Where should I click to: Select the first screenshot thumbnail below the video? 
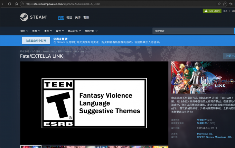[x=31, y=146]
